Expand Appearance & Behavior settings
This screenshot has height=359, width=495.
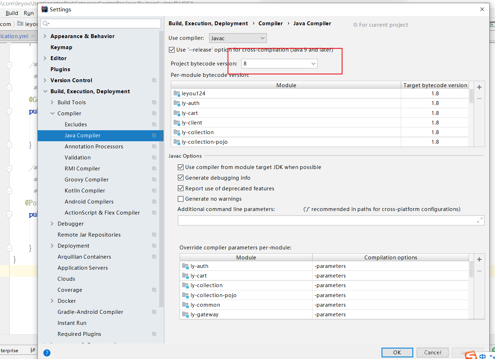pyautogui.click(x=45, y=36)
